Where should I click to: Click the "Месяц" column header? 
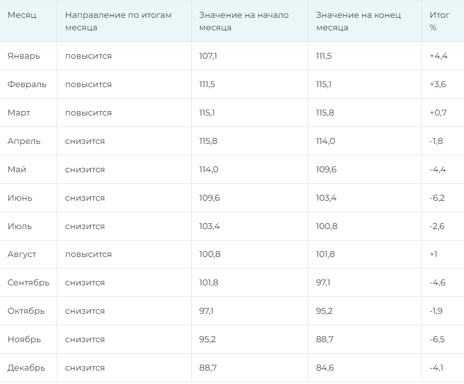point(22,15)
